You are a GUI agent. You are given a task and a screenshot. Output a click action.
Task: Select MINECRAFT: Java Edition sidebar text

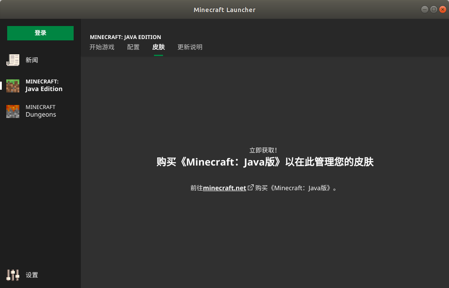[x=44, y=86]
